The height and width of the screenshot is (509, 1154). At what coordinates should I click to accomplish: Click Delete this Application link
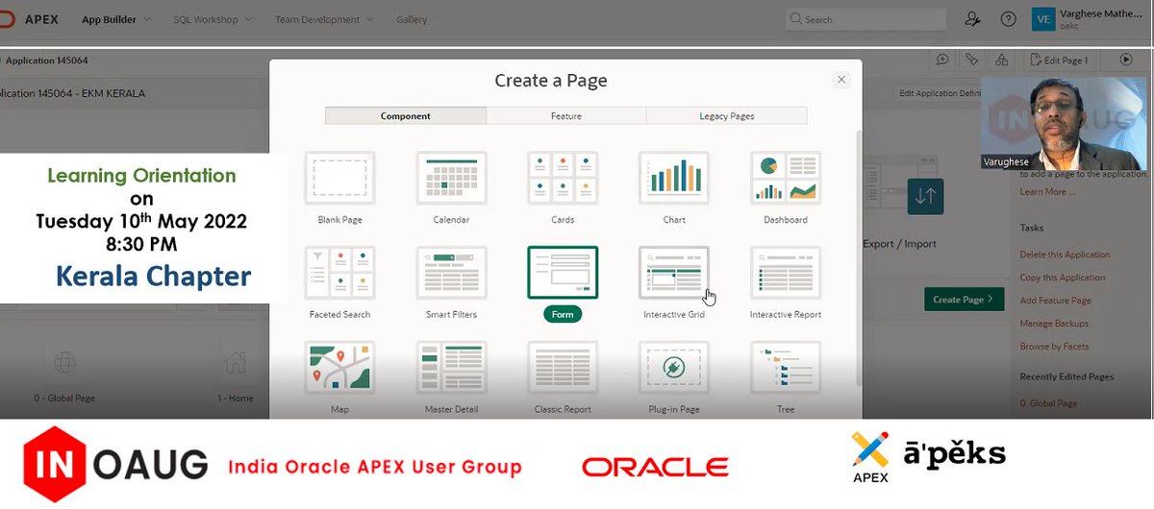pyautogui.click(x=1065, y=254)
